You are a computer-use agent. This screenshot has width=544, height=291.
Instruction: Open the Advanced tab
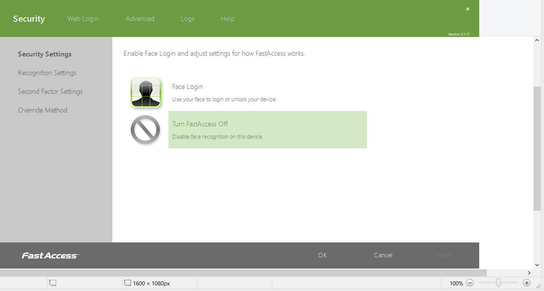click(140, 19)
